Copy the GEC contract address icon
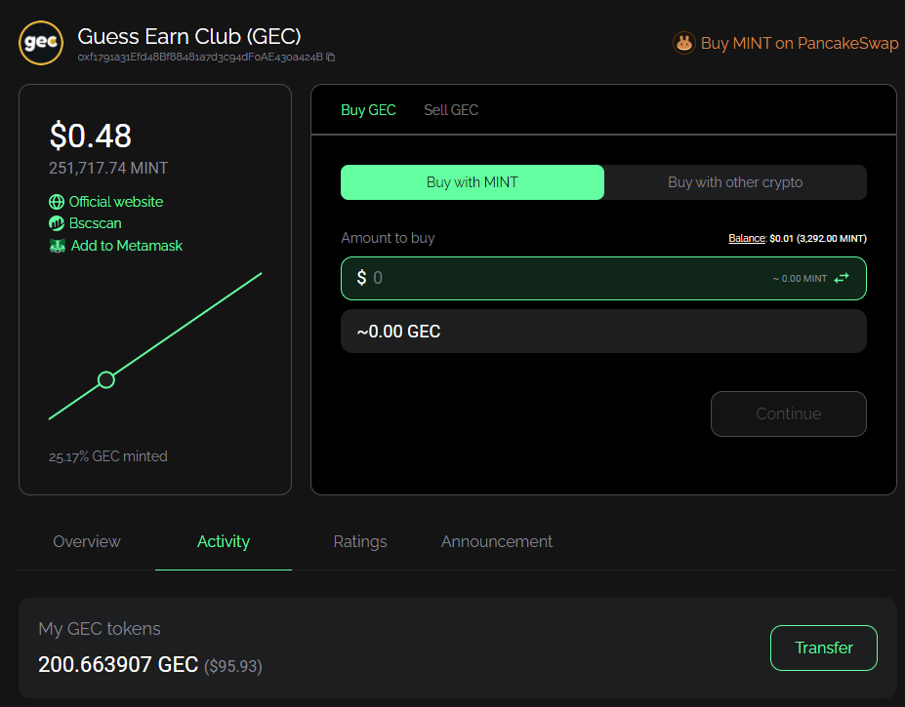 (331, 58)
